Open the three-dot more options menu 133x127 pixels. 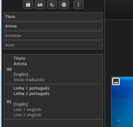coord(78,5)
